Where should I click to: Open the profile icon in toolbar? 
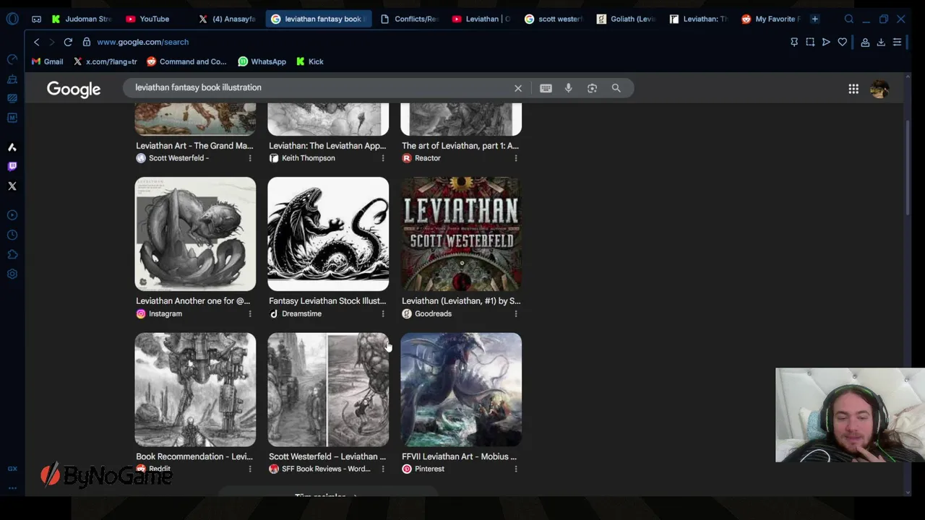point(865,42)
